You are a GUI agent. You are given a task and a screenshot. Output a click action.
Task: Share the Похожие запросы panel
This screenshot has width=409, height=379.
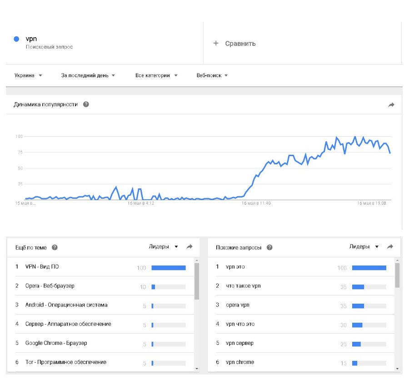[x=390, y=247]
